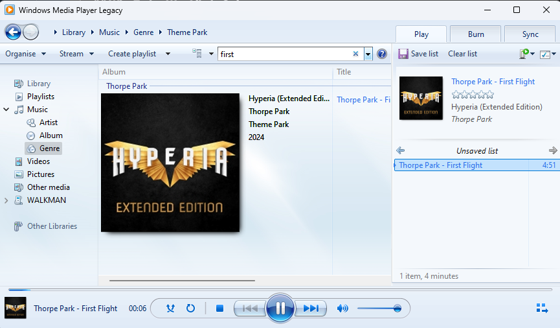Go to next list with right arrow
Viewport: 560px width, 328px height.
coord(553,150)
